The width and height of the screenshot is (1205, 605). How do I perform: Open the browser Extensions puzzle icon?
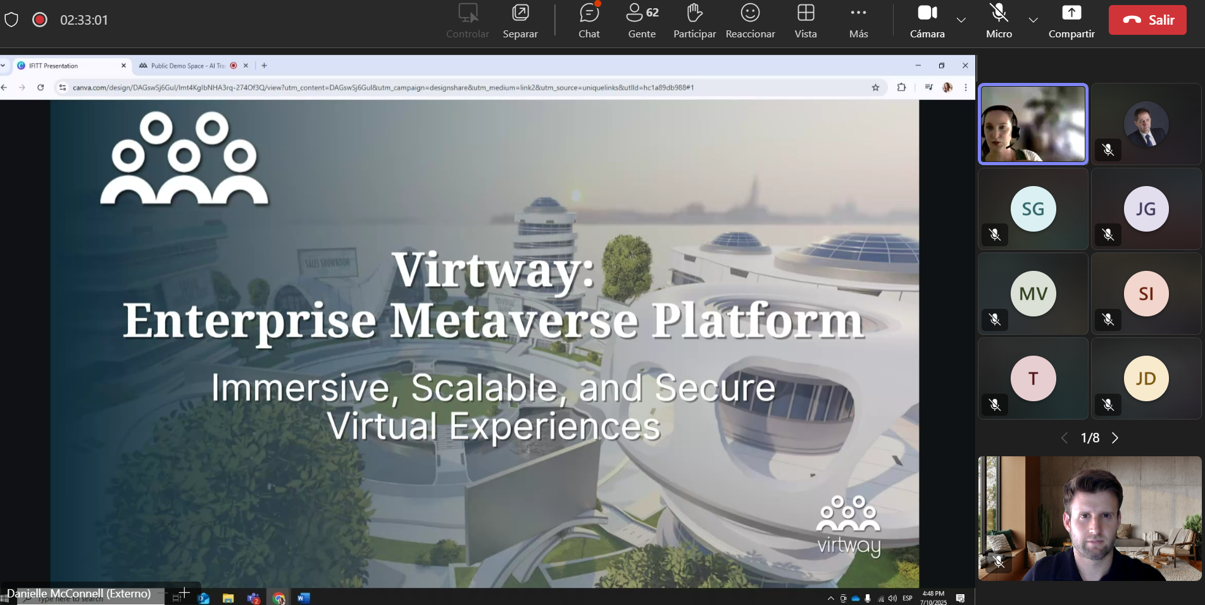pyautogui.click(x=901, y=87)
